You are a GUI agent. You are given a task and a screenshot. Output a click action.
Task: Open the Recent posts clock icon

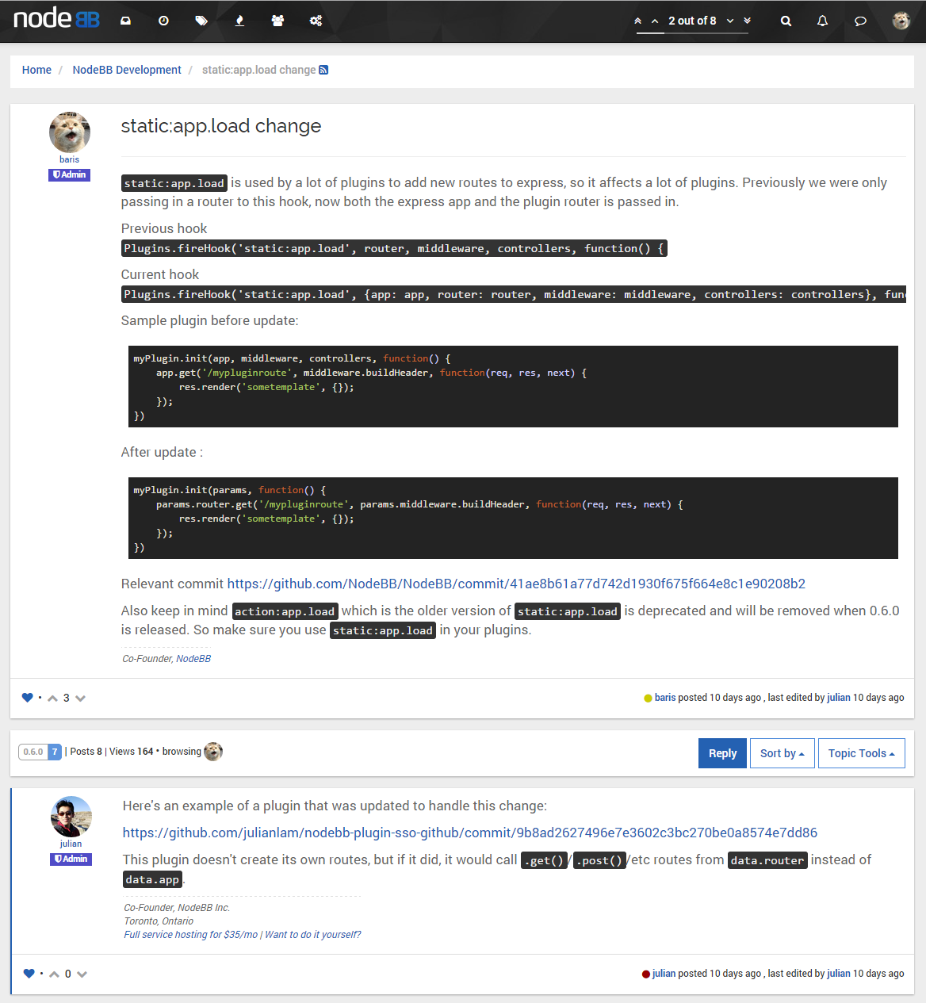click(163, 21)
